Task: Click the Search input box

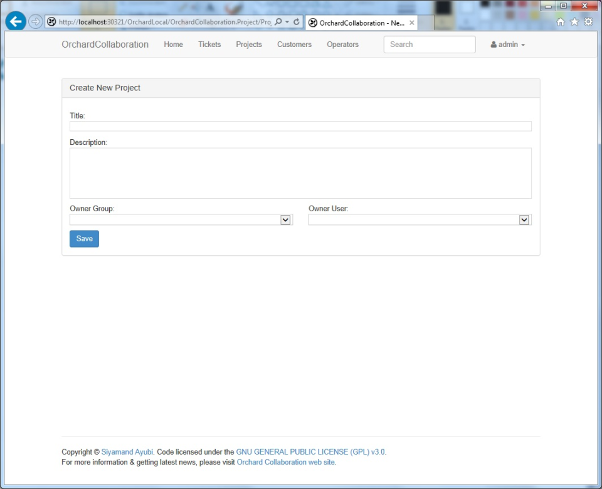Action: (x=430, y=45)
